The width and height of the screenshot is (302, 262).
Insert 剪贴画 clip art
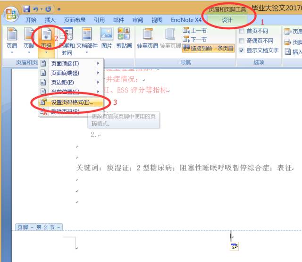(124, 38)
